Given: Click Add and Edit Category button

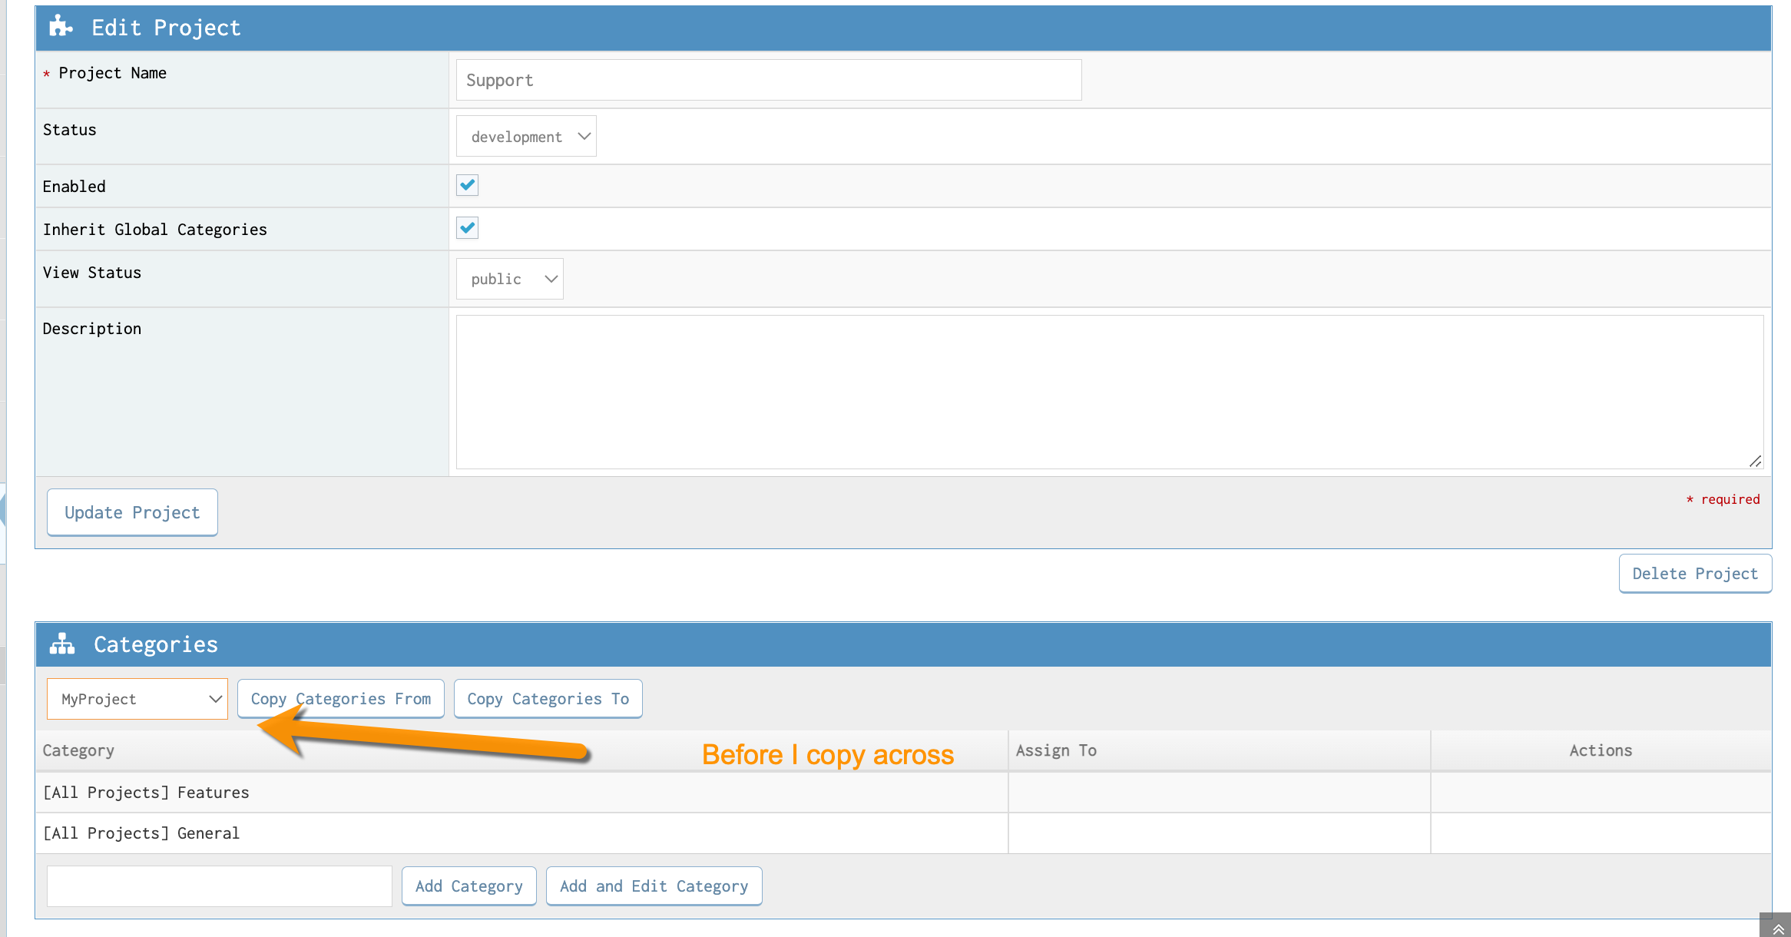Looking at the screenshot, I should pyautogui.click(x=654, y=886).
